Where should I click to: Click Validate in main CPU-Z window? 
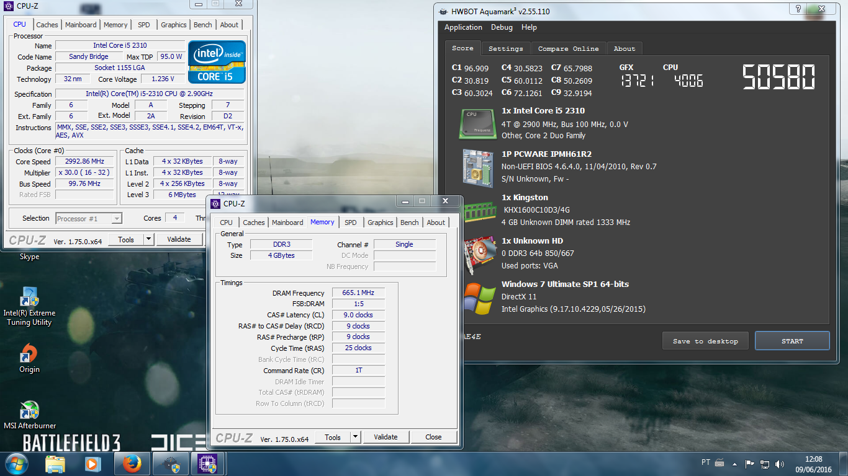179,239
